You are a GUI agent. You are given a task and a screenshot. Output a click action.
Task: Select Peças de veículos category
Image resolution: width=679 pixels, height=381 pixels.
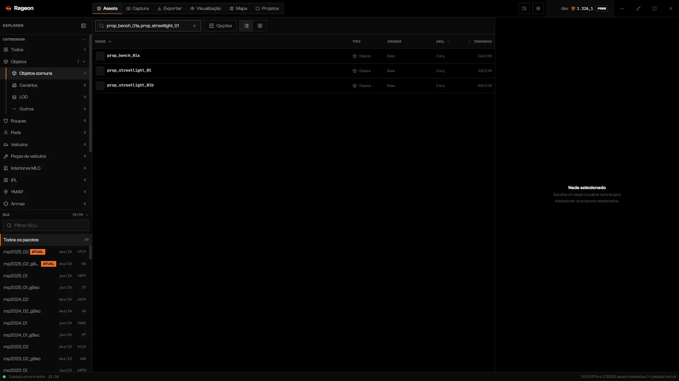(x=45, y=156)
